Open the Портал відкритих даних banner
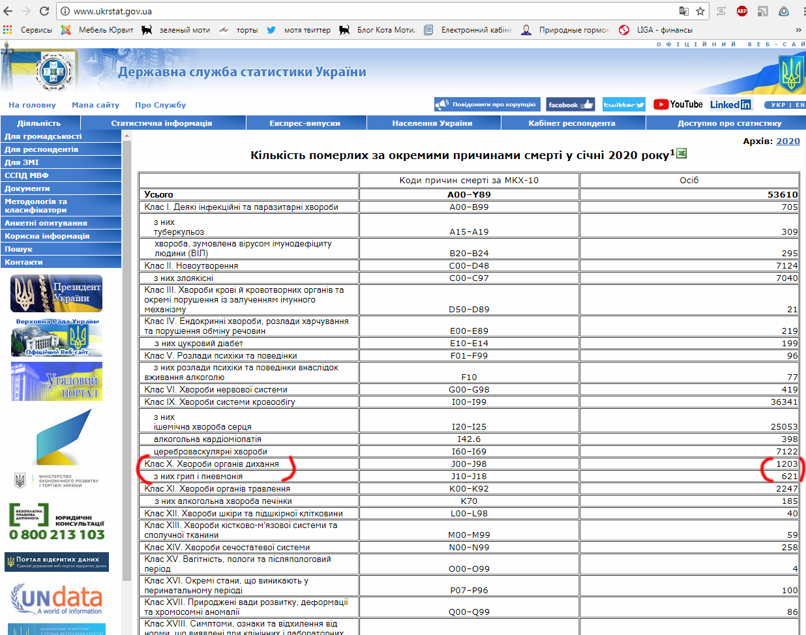The image size is (806, 635). click(57, 561)
